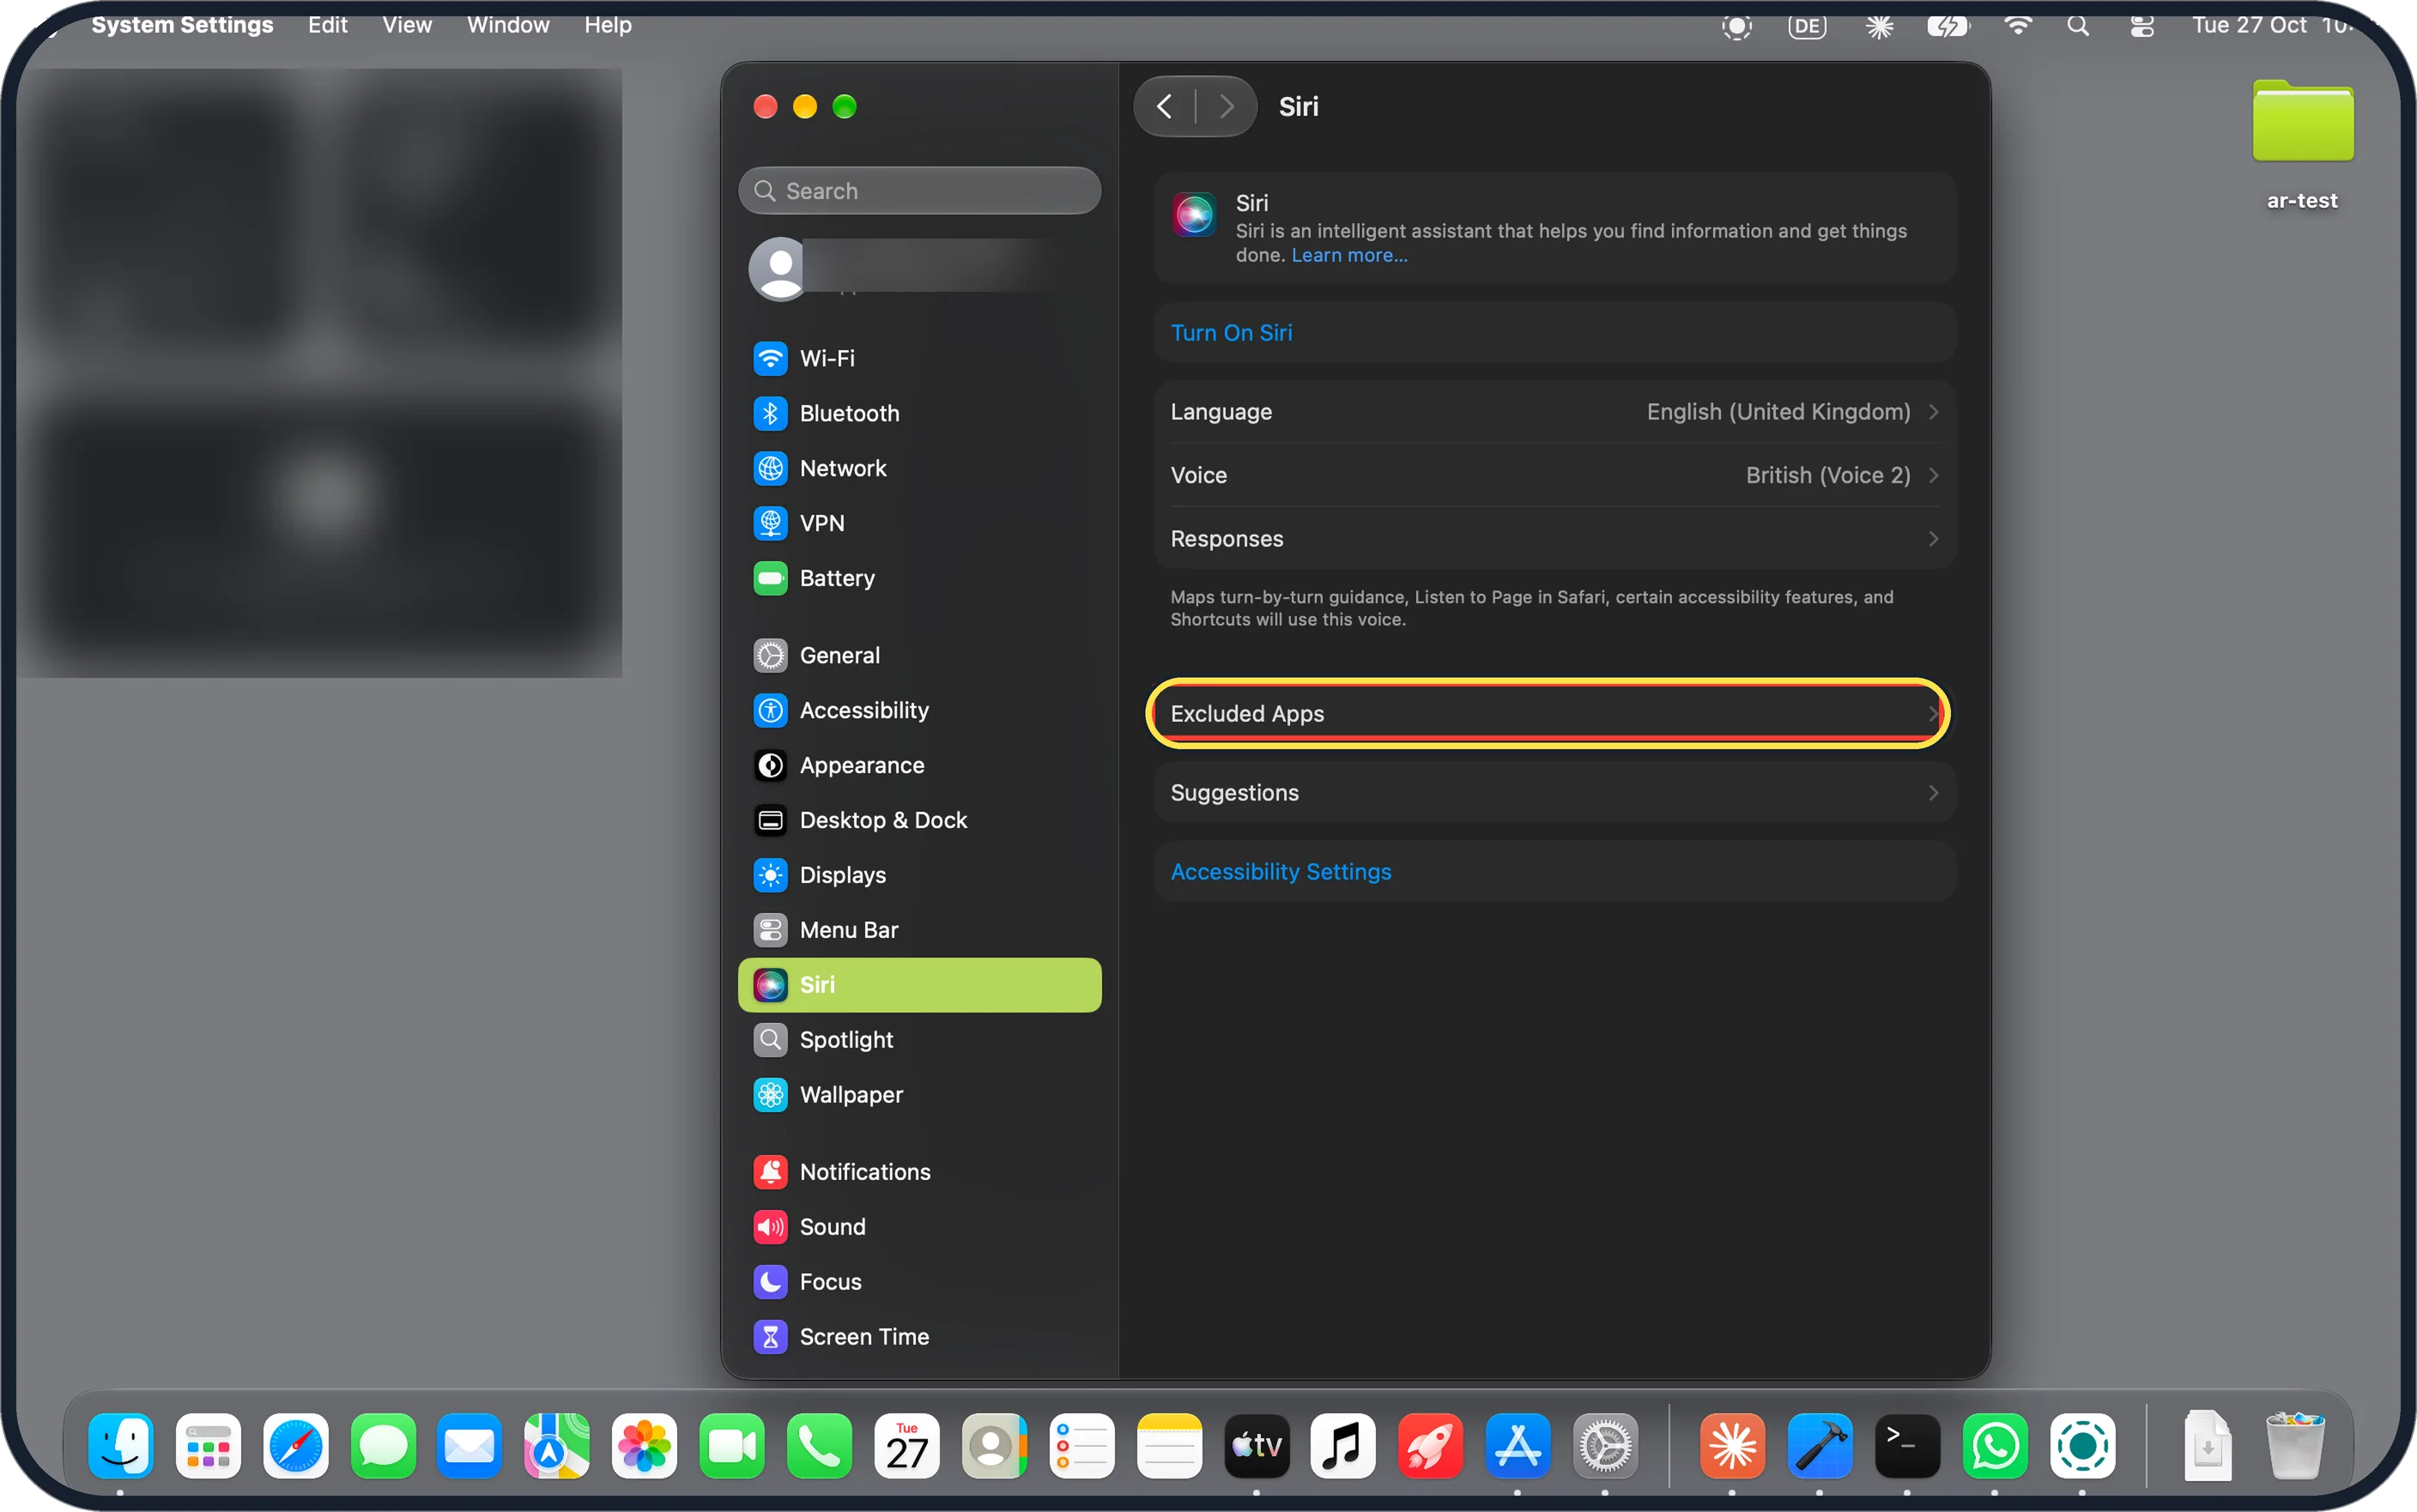
Task: Select Network in the sidebar
Action: coord(919,468)
